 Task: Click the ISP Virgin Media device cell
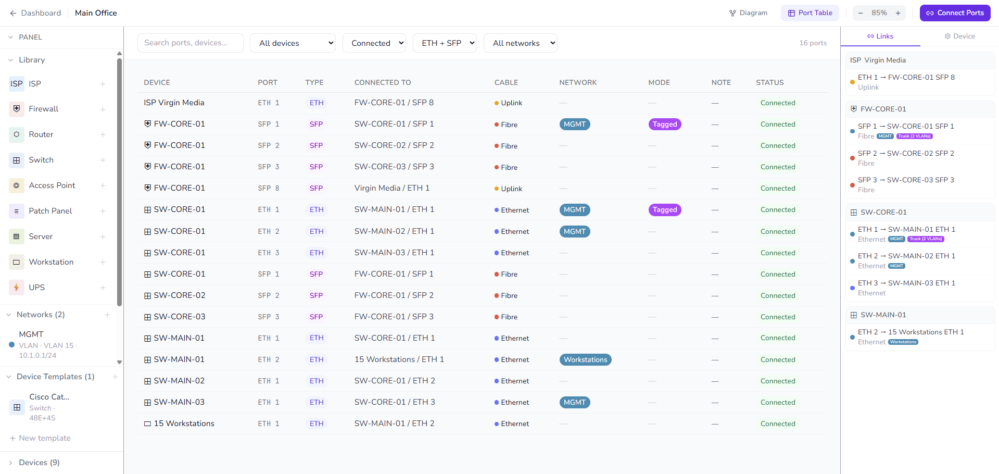[174, 103]
